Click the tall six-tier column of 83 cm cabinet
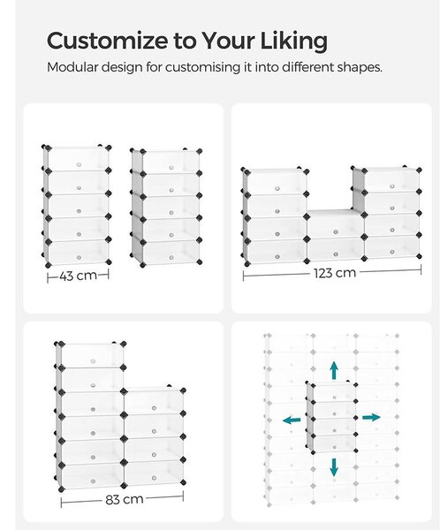Viewport: 448px width, 530px height. (x=91, y=416)
